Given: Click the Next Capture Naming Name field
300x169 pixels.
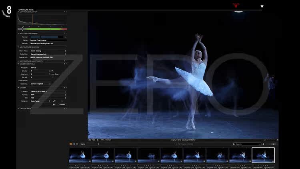Looking at the screenshot, I should pyautogui.click(x=48, y=40).
